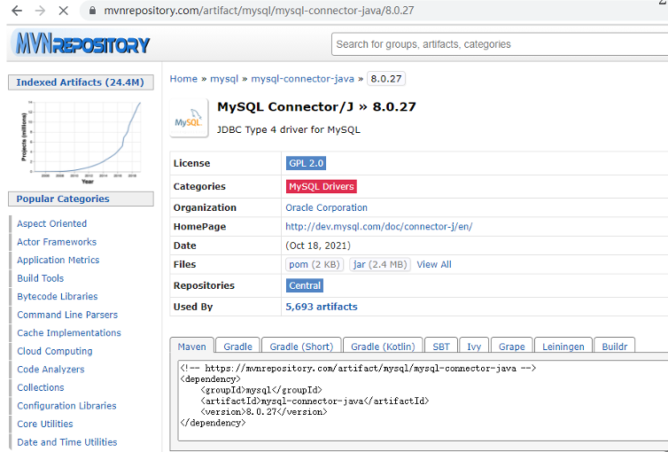The image size is (668, 452).
Task: Switch to the Gradle tab
Action: pos(237,347)
